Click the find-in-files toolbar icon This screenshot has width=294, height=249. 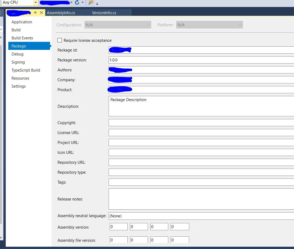pyautogui.click(x=91, y=2)
